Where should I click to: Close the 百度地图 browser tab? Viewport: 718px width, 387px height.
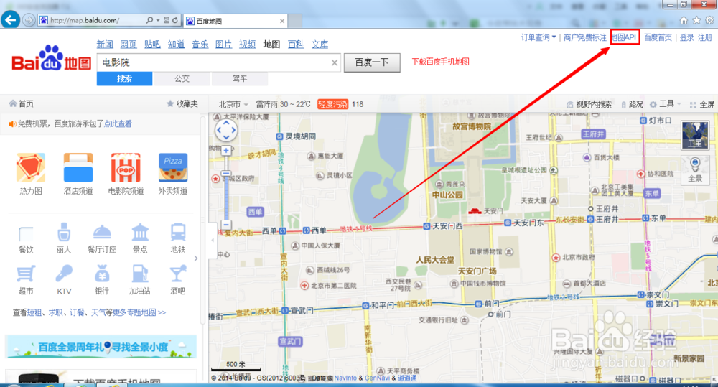pos(282,21)
